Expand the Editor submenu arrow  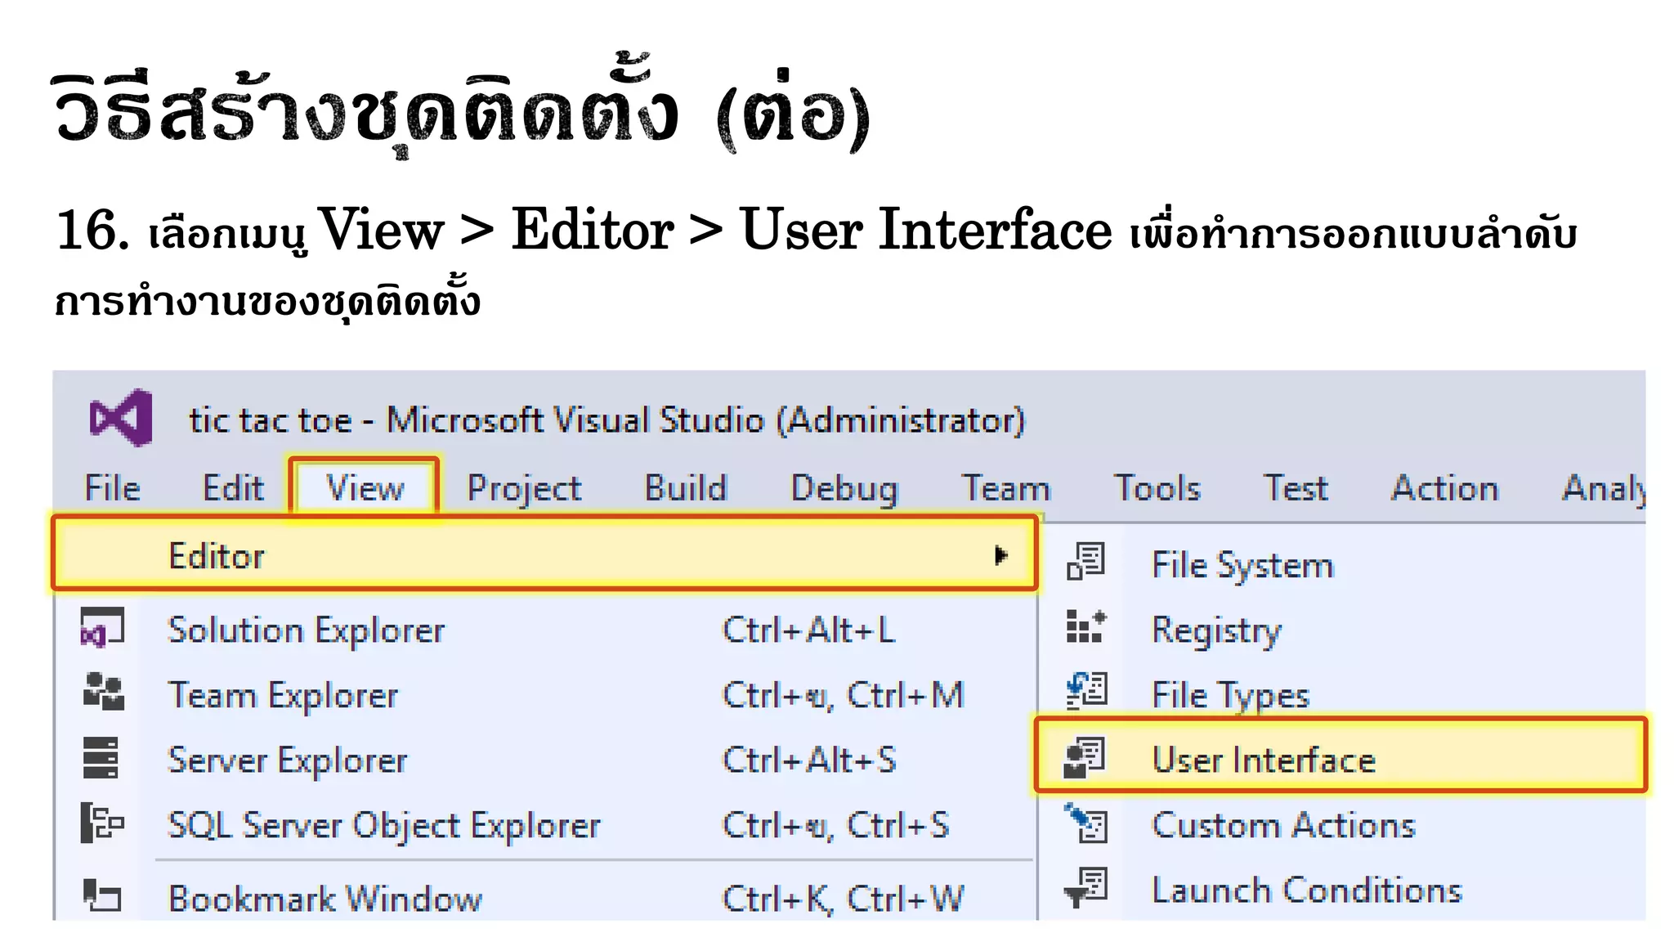click(1000, 556)
